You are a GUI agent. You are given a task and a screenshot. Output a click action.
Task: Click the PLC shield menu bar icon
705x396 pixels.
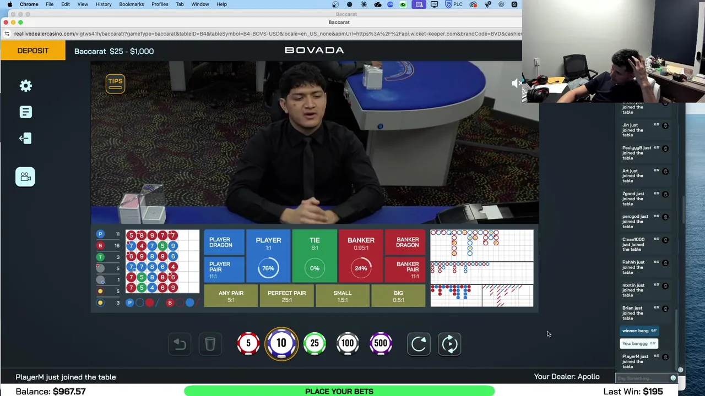[x=454, y=4]
